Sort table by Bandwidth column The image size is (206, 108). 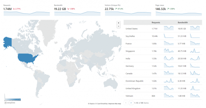(183, 22)
